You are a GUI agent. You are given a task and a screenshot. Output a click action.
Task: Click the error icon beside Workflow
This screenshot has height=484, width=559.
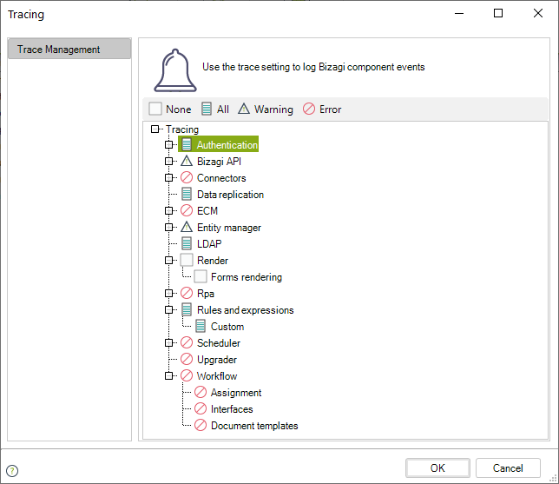(x=187, y=375)
